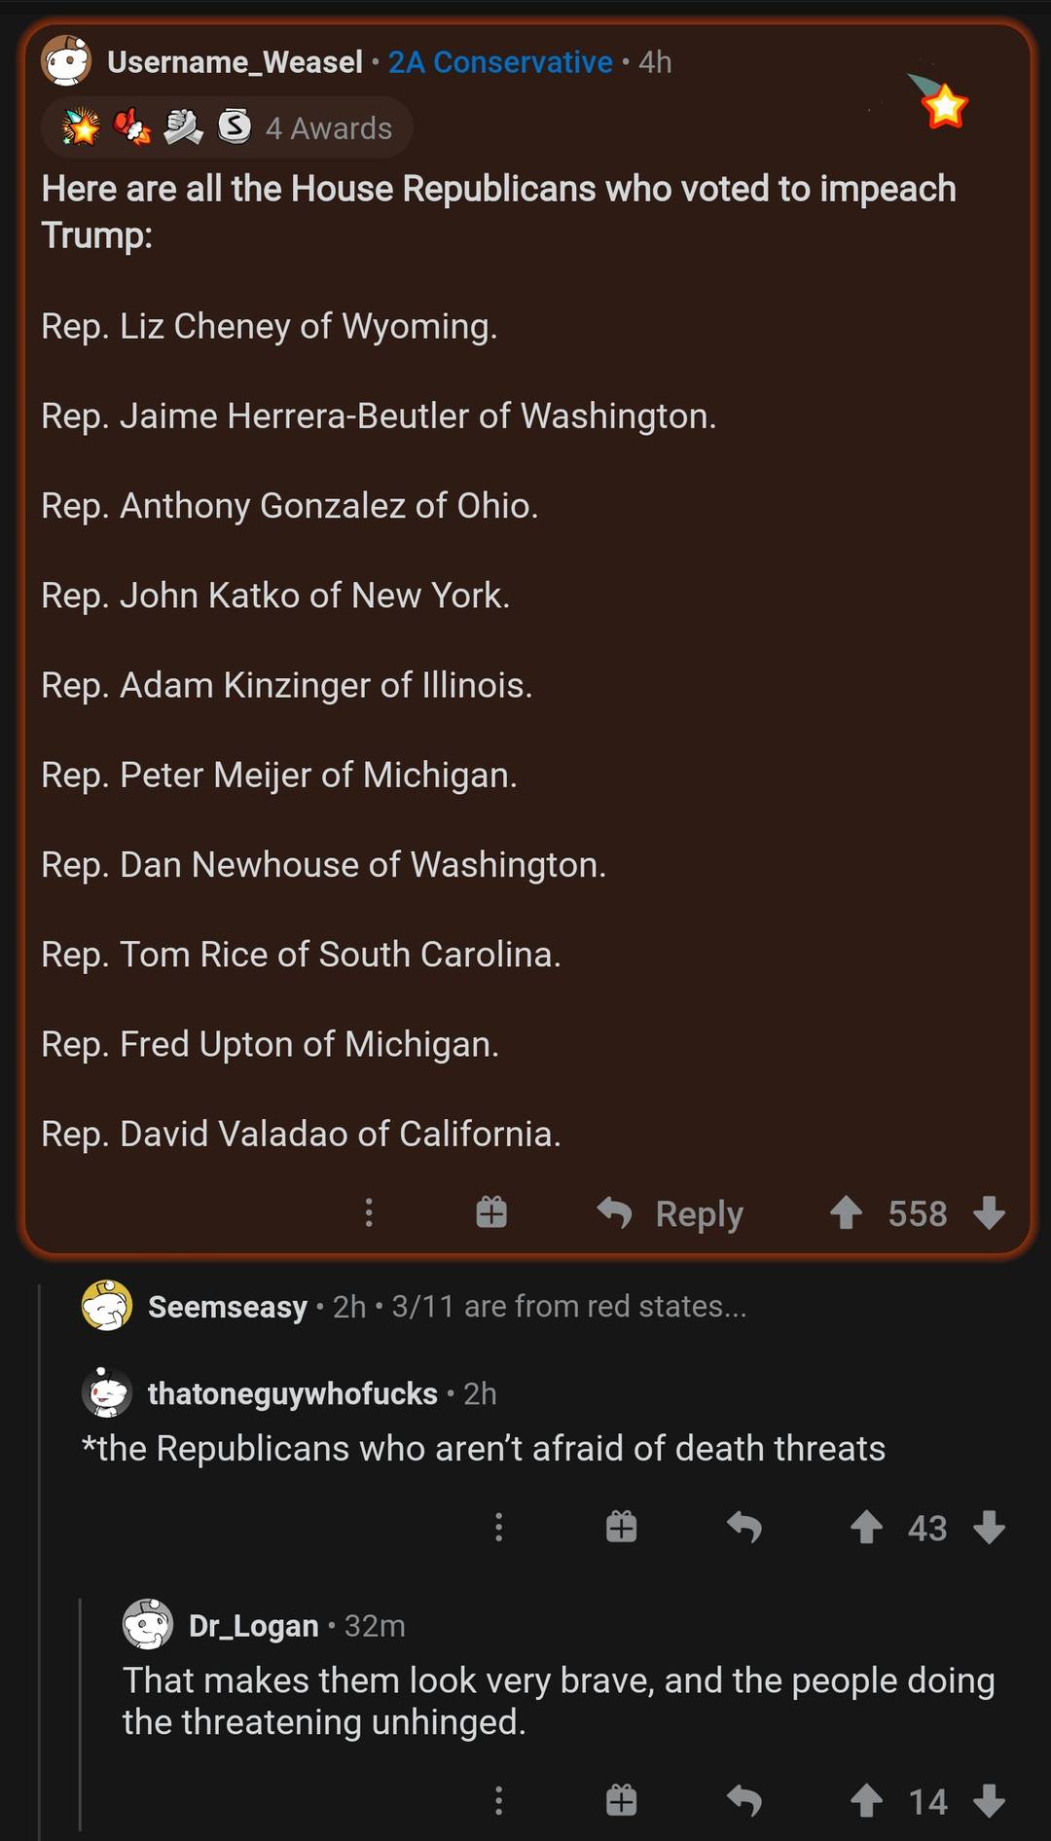Upvote Username_Weasel's comment with 558 points

846,1212
